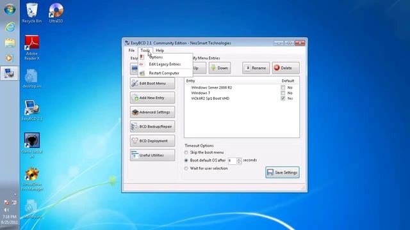Image resolution: width=410 pixels, height=230 pixels.
Task: Open Windows Explorer from the taskbar
Action: [x=10, y=43]
